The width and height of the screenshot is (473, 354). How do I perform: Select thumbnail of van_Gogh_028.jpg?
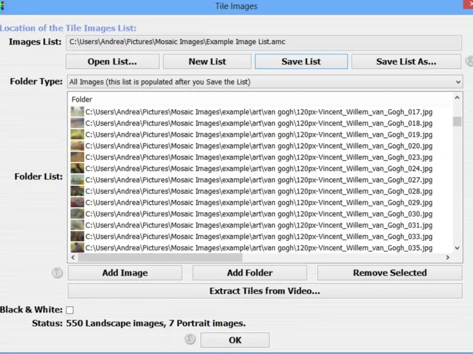tap(77, 191)
